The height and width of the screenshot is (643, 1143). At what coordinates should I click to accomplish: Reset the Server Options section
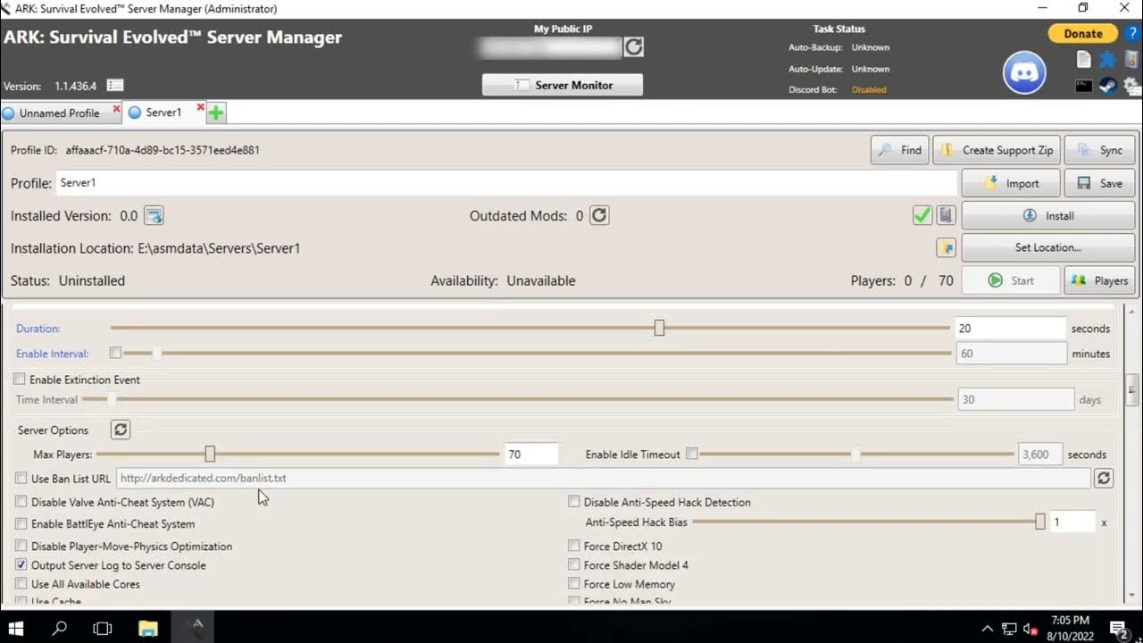tap(121, 430)
